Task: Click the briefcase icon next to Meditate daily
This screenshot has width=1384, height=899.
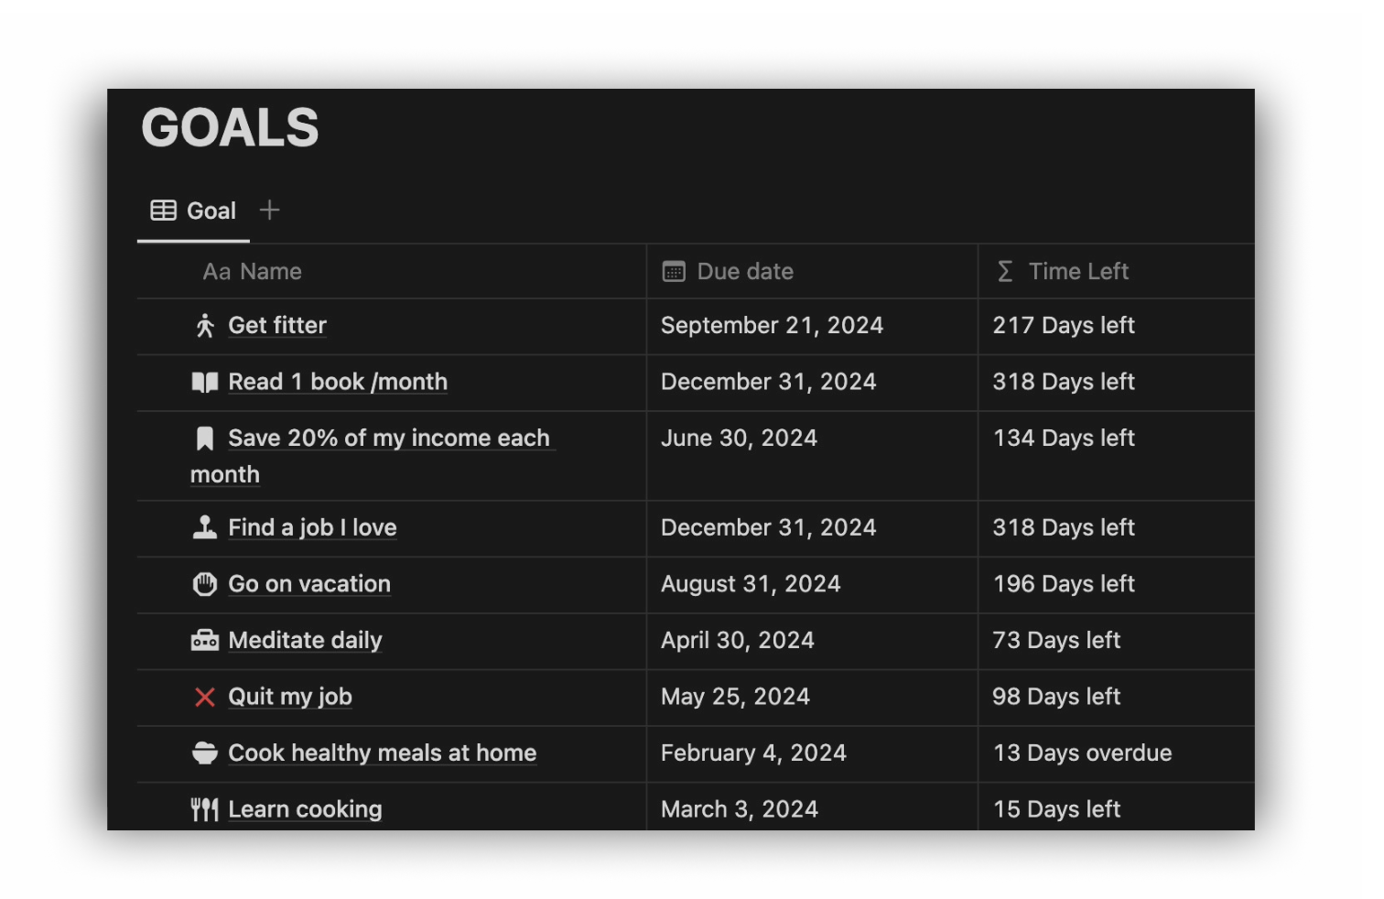Action: (x=206, y=641)
